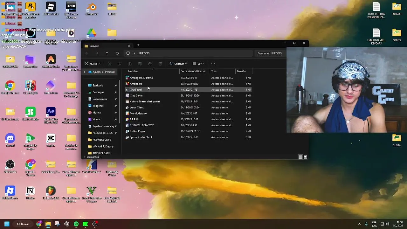The height and width of the screenshot is (229, 407).
Task: Open the CLARA folder on desktop
Action: point(397,140)
